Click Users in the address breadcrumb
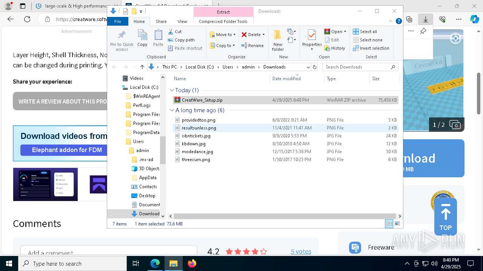This screenshot has height=271, width=483. [228, 67]
